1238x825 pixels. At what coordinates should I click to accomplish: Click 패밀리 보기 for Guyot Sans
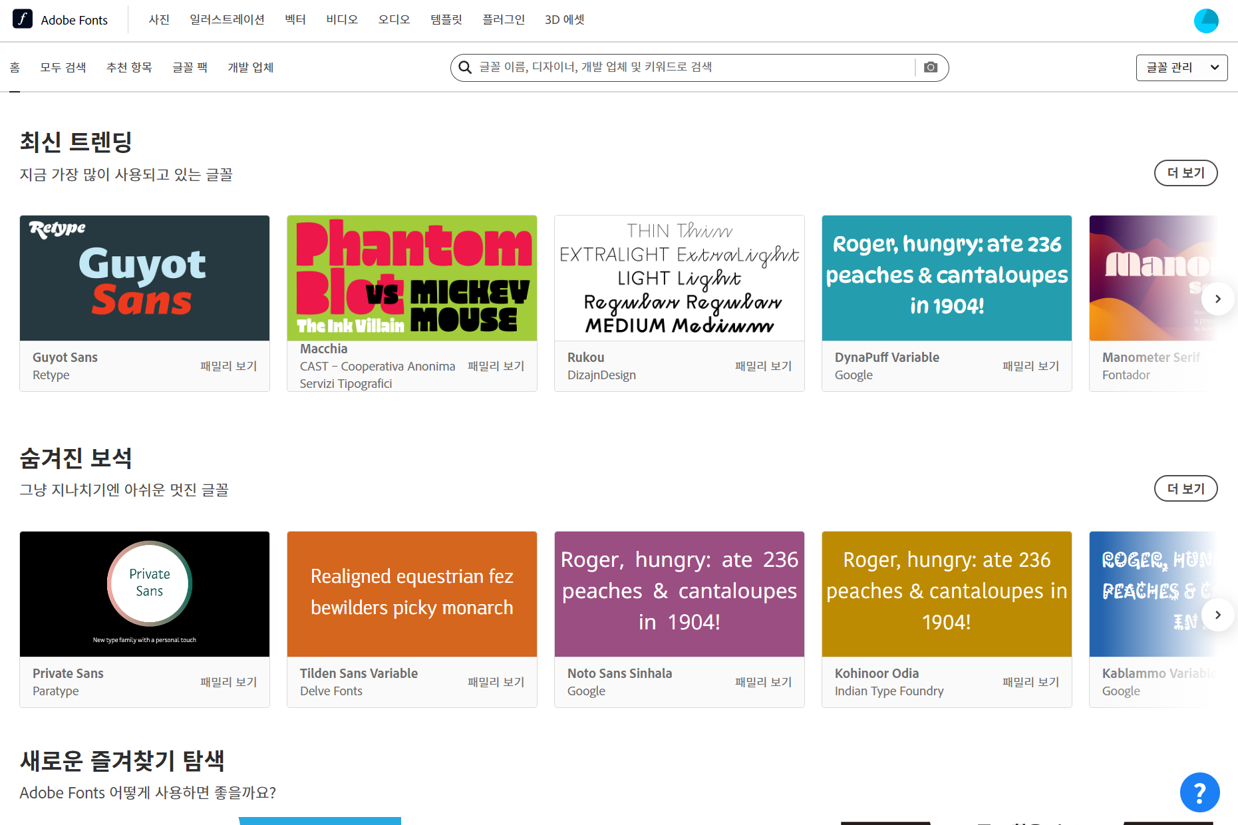coord(228,366)
